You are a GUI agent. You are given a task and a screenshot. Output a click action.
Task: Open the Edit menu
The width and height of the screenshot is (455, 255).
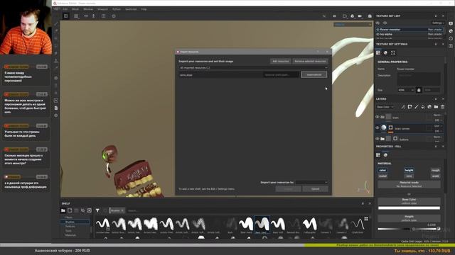65,9
